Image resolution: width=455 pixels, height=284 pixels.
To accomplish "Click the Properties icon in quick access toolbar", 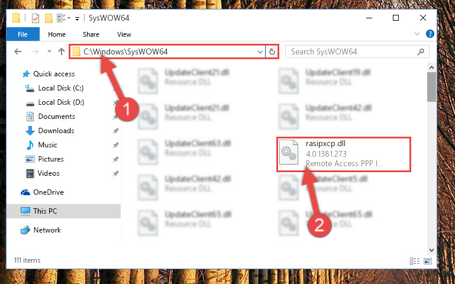I will click(35, 18).
